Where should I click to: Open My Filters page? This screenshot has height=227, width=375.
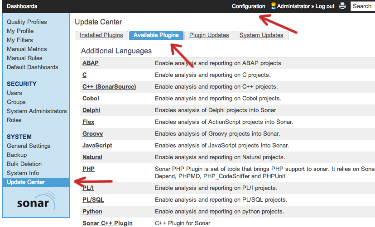click(x=20, y=40)
